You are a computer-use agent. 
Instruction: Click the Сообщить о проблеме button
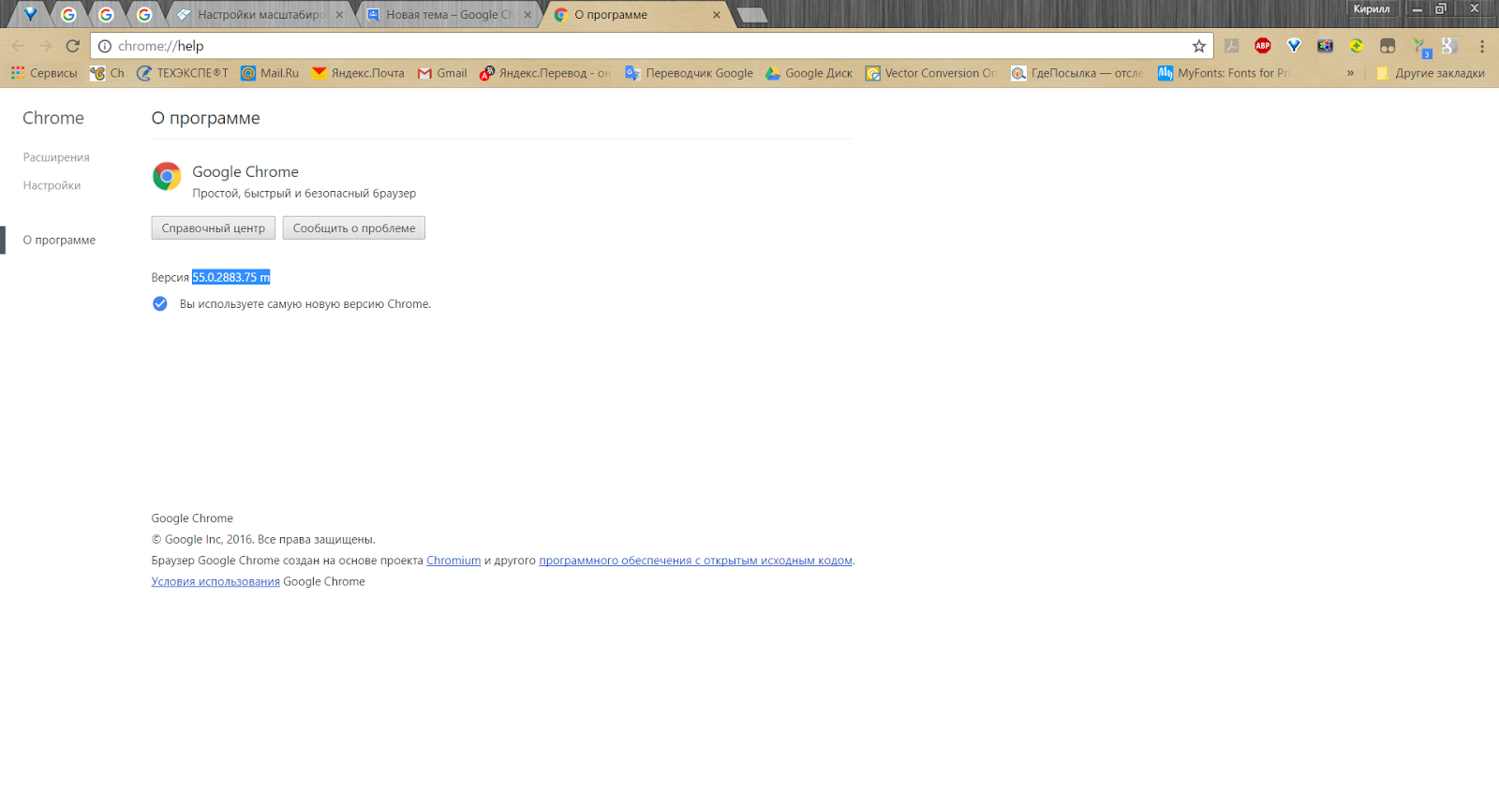coord(354,228)
